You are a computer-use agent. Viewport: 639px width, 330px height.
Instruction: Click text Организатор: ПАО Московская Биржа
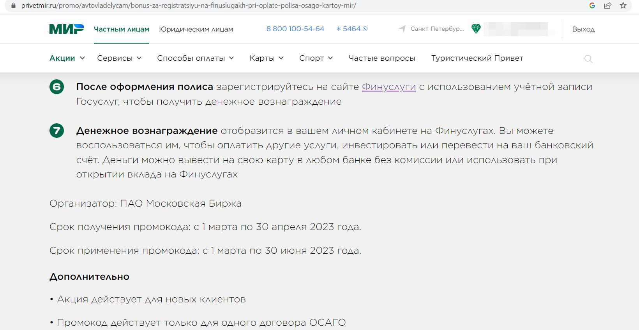pyautogui.click(x=145, y=204)
